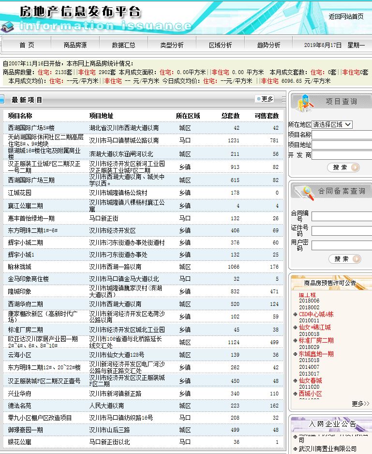Click 更多 in the 最新项目 header
This screenshot has width=372, height=454.
(x=265, y=99)
